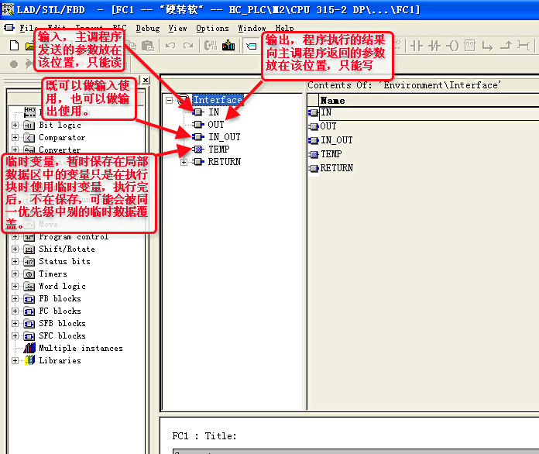
Task: Expand the Program control category
Action: coord(15,236)
